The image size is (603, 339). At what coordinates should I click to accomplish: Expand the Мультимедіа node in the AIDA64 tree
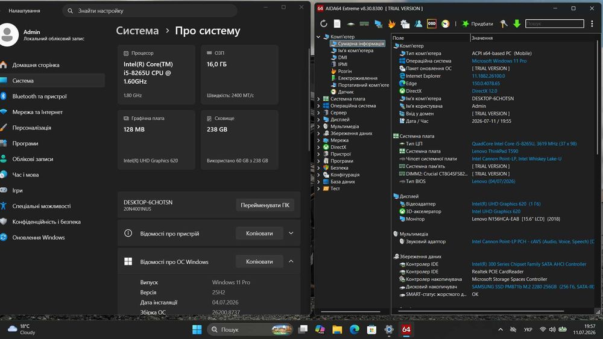point(318,126)
